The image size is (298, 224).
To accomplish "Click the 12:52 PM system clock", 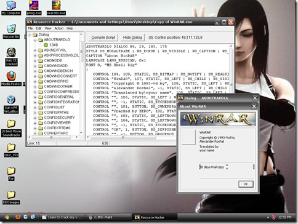I will click(284, 217).
